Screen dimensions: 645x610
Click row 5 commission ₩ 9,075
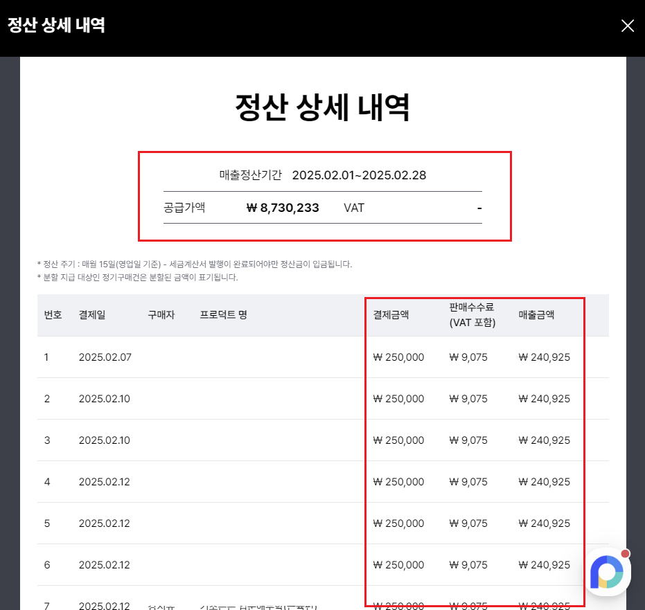(468, 523)
